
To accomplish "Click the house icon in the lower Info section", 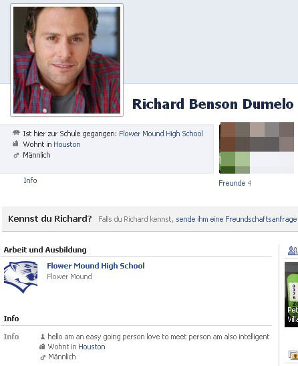I will pyautogui.click(x=42, y=347).
